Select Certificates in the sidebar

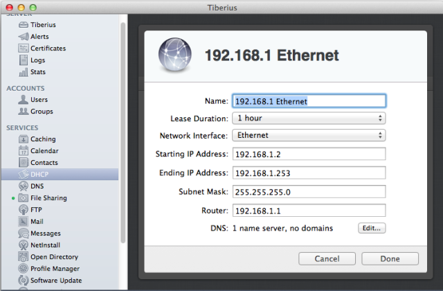(x=48, y=48)
